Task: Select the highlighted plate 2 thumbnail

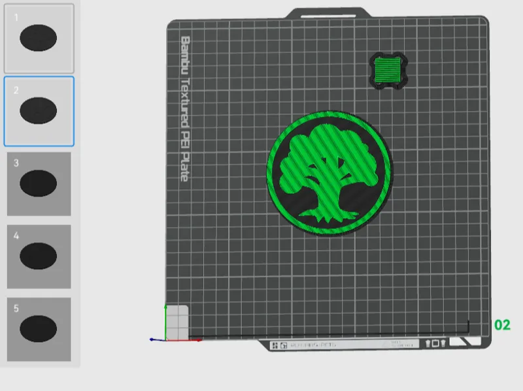Action: tap(39, 111)
